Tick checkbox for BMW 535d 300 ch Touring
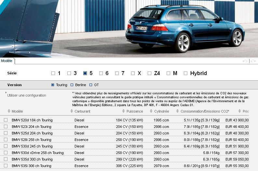The height and width of the screenshot is (171, 258). [x=6, y=159]
